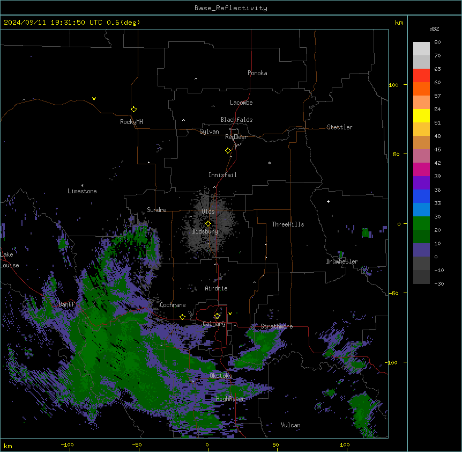Click the red swatch in the dBZ legend
Viewport: 462px width, 452px height.
[x=421, y=75]
